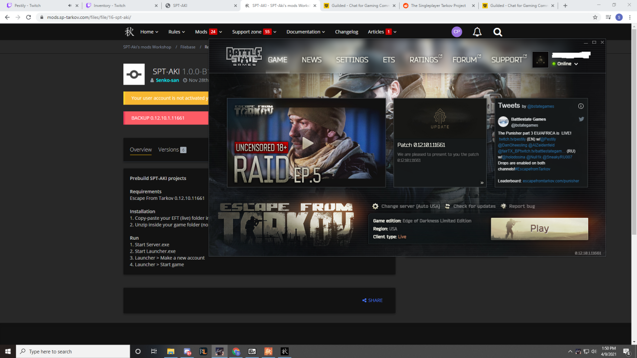Screen dimensions: 637x358
Task: Open File Explorer from taskbar
Action: [x=171, y=352]
